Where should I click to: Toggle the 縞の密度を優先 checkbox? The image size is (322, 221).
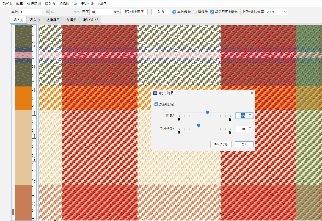pos(212,12)
